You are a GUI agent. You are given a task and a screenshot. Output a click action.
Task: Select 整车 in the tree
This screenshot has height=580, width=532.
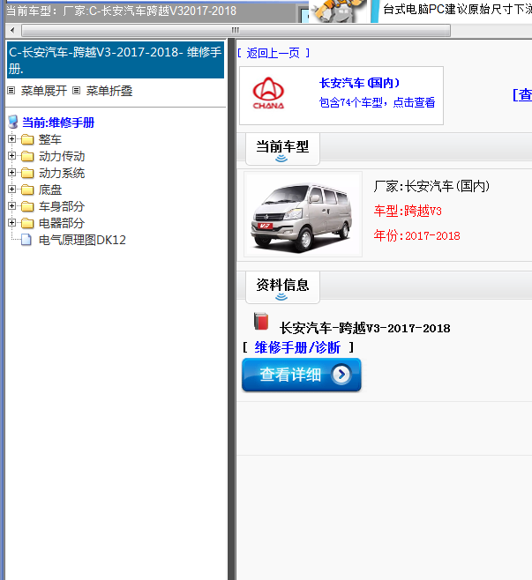(50, 140)
